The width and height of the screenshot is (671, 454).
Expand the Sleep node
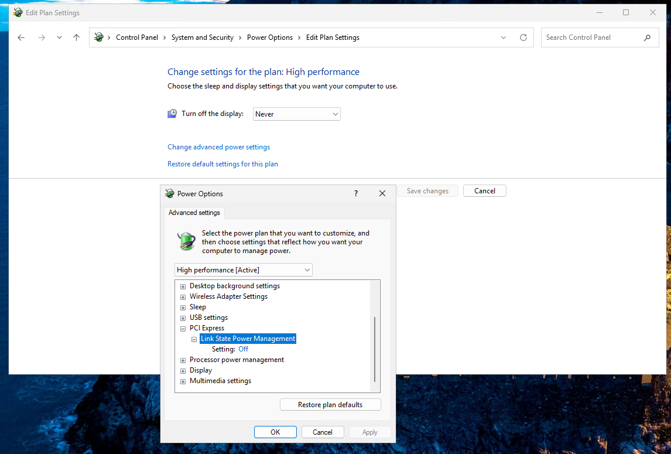(183, 308)
